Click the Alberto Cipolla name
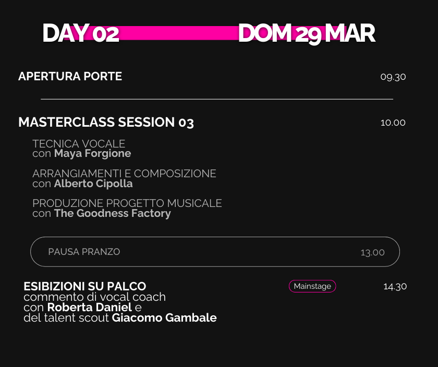438x367 pixels. (93, 184)
